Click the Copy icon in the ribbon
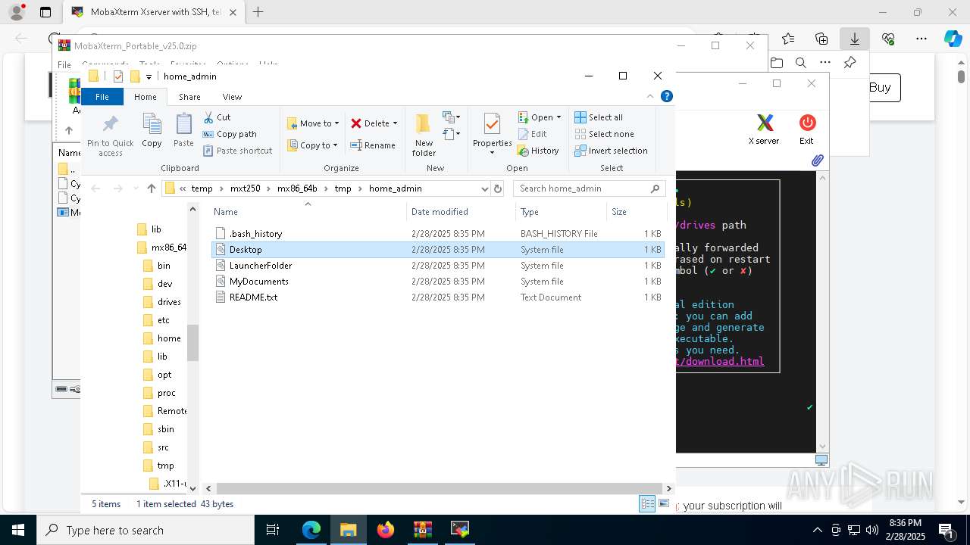 (x=152, y=124)
